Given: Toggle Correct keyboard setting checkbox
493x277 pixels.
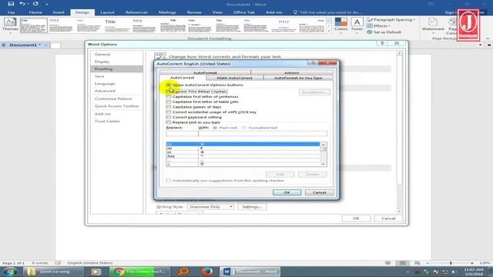Looking at the screenshot, I should point(169,117).
